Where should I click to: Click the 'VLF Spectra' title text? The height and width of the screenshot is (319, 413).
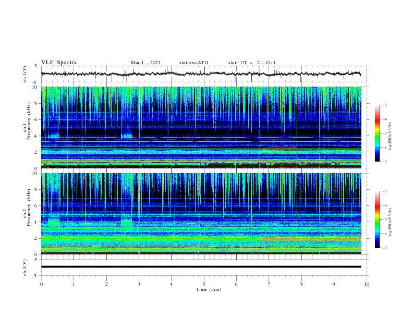coord(59,63)
